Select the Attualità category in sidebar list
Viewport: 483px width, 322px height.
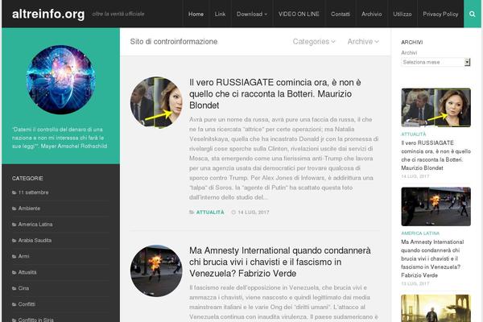27,272
